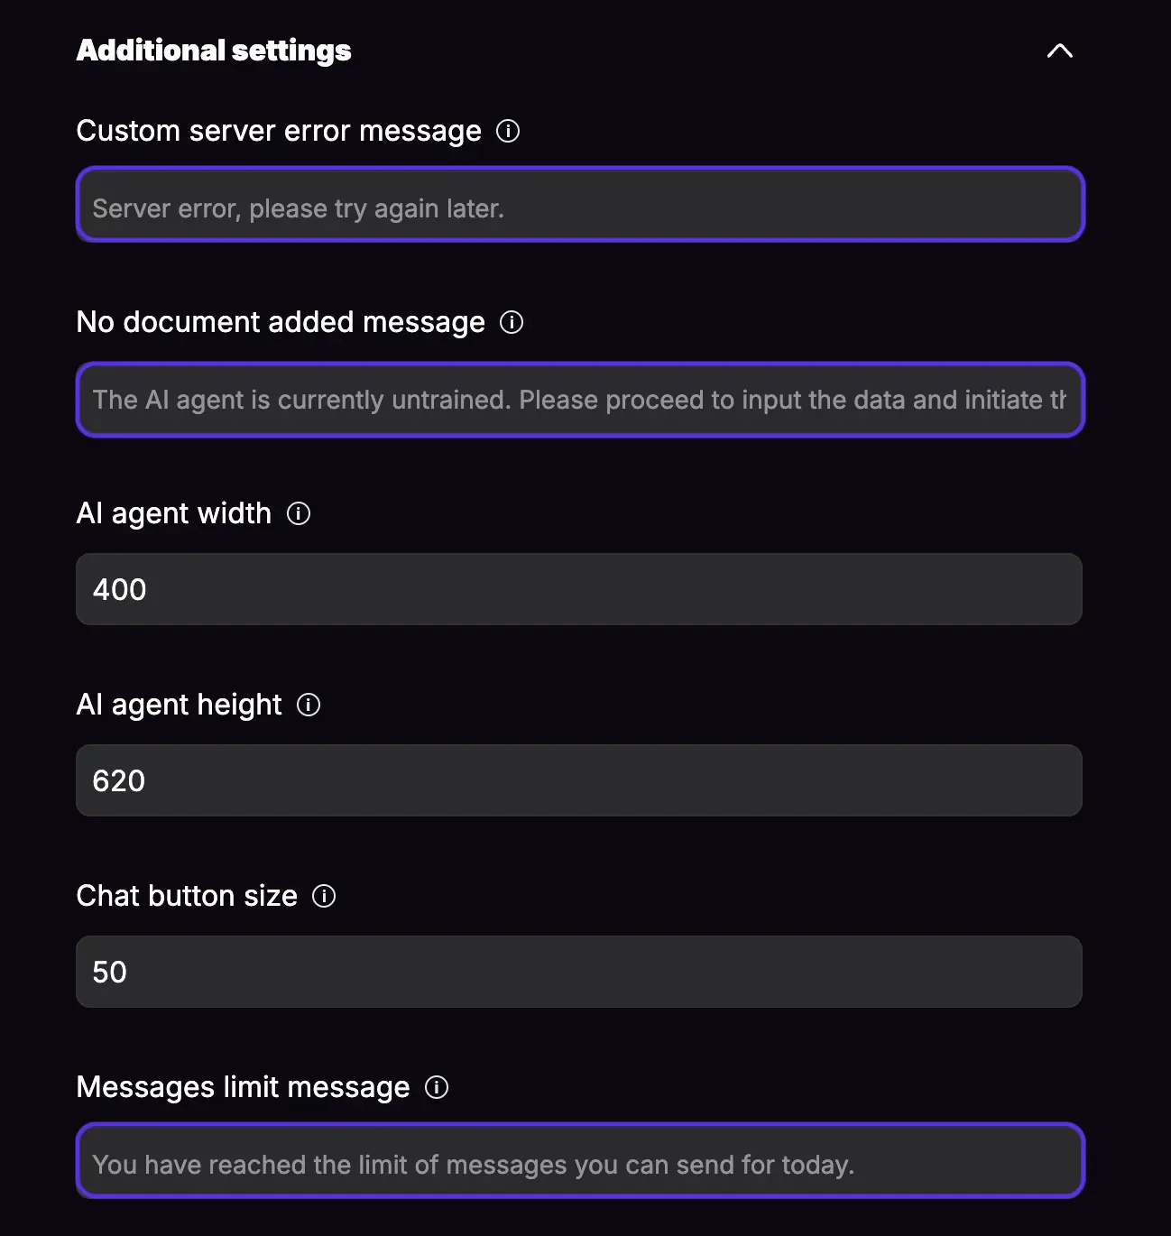Screen dimensions: 1171x1236
Task: Click the AI agent height field showing 620
Action: [579, 780]
